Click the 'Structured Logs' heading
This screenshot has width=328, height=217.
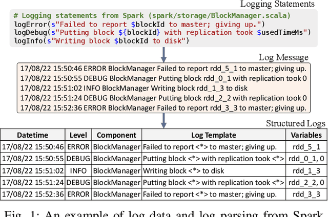click(x=296, y=123)
